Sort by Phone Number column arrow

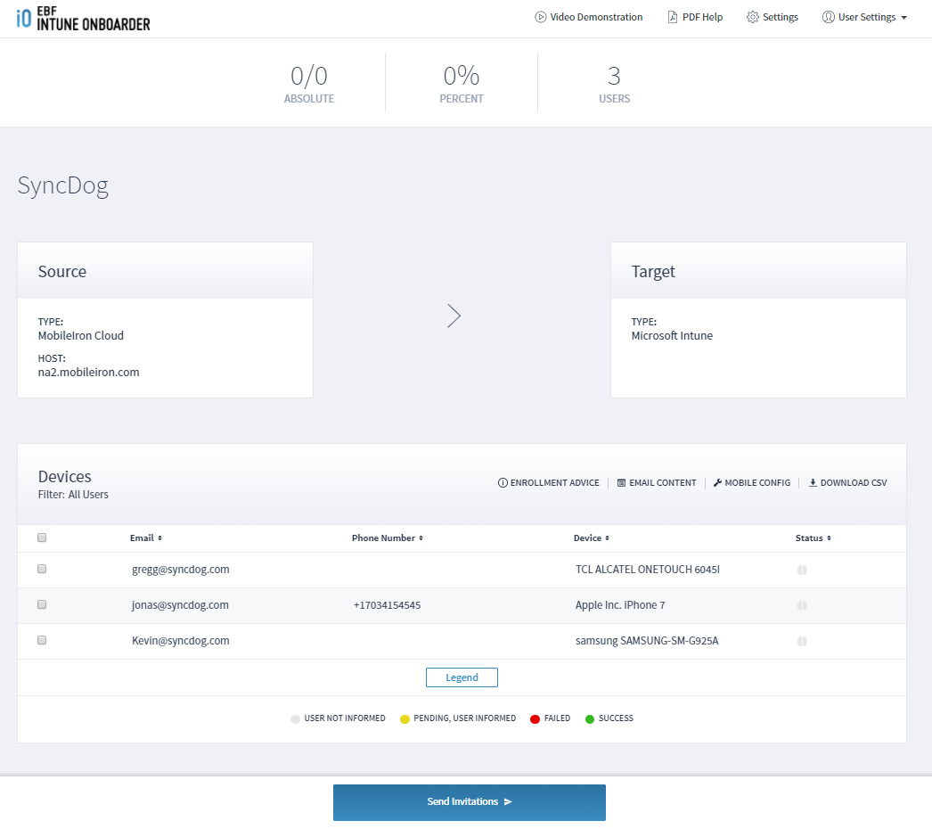pos(421,538)
